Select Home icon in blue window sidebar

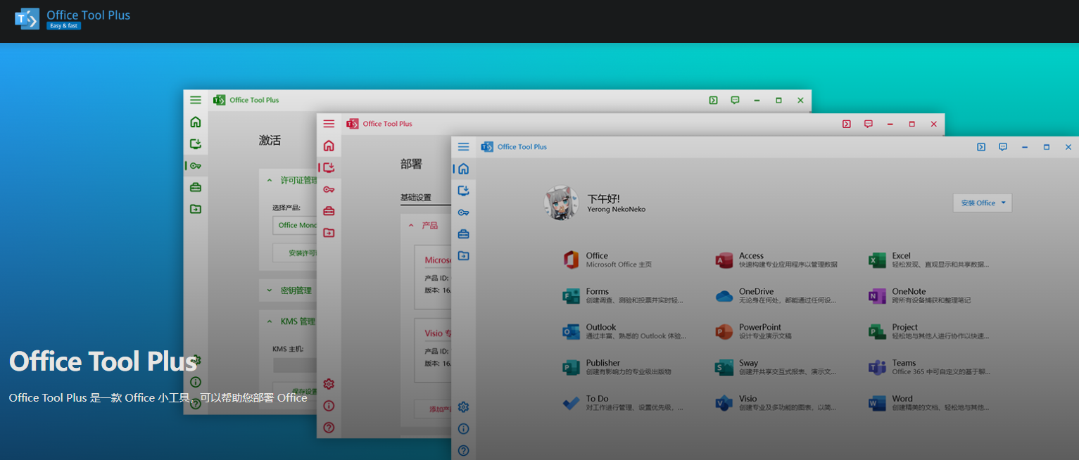pyautogui.click(x=463, y=169)
